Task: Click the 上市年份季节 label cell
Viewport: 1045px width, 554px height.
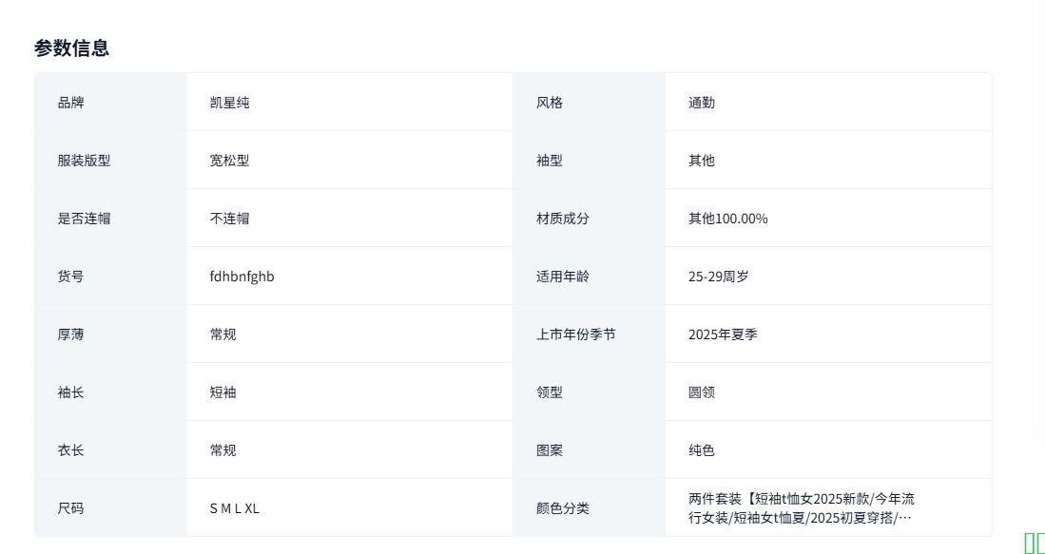Action: click(575, 334)
